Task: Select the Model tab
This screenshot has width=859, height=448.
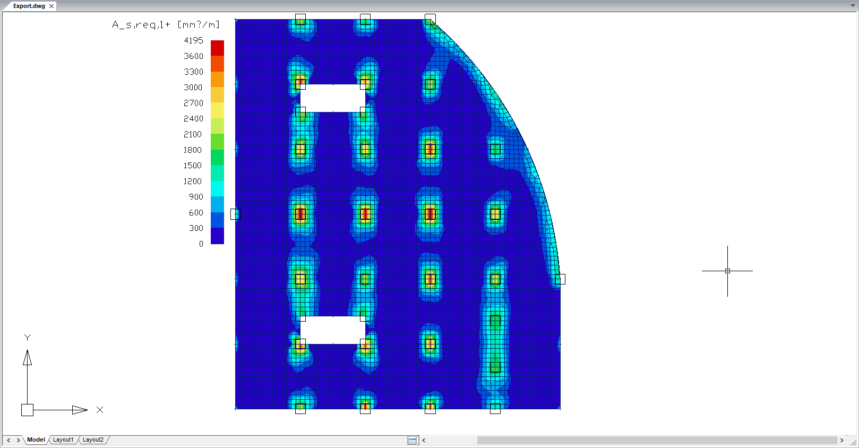Action: click(x=36, y=440)
